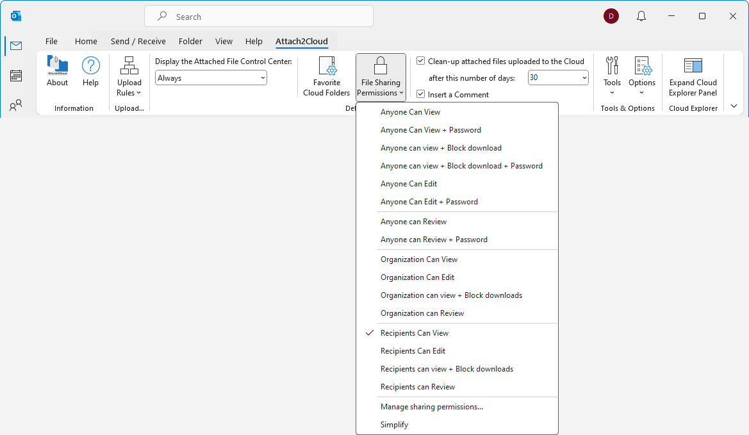Open the About dialog for Attach2Cloud

[x=57, y=72]
